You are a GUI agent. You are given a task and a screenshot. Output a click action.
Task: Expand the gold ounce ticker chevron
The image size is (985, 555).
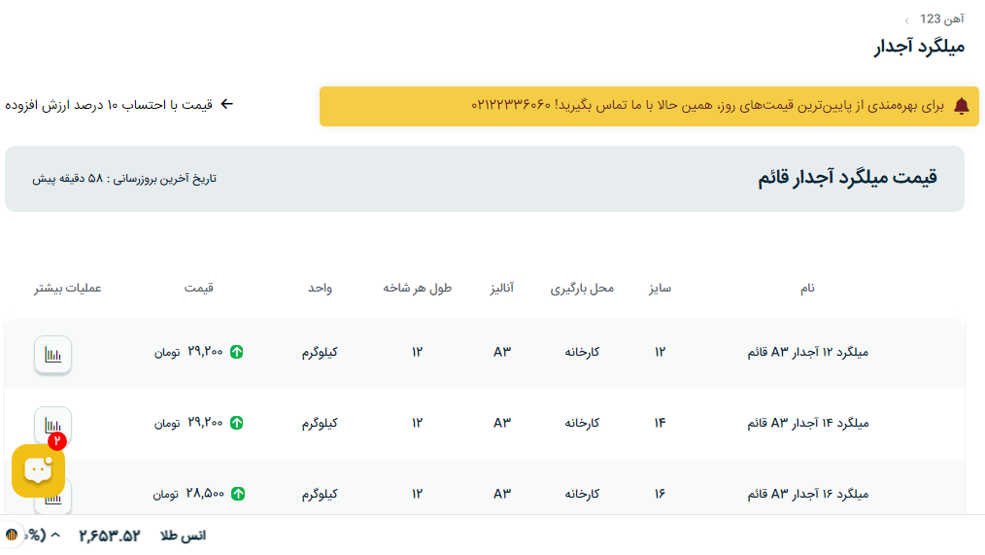pos(55,536)
